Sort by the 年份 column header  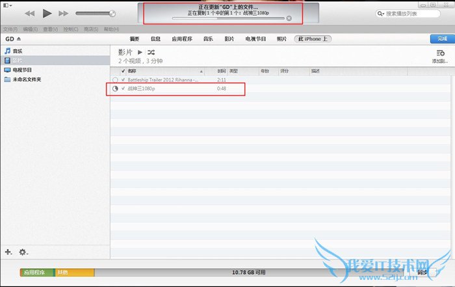268,71
